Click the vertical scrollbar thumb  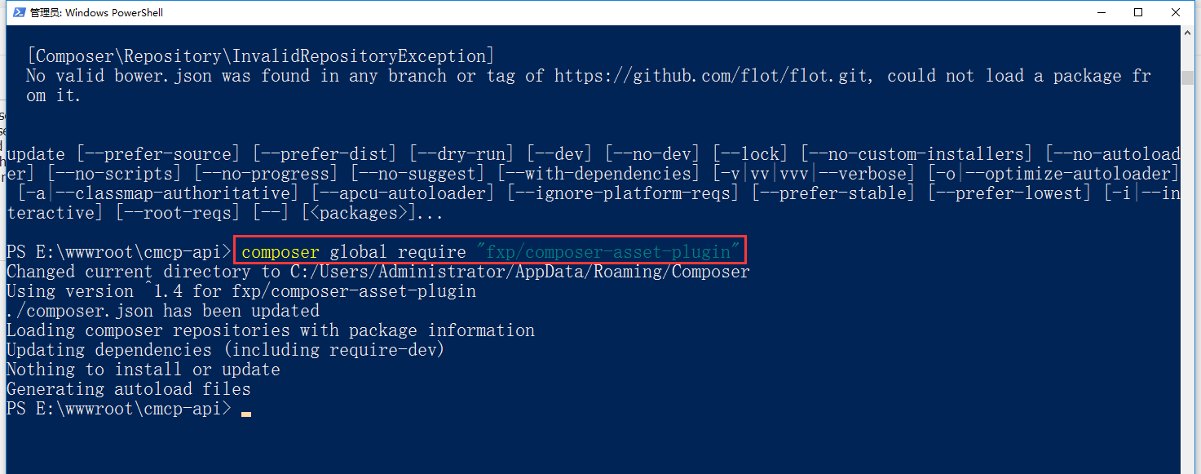tap(1189, 77)
